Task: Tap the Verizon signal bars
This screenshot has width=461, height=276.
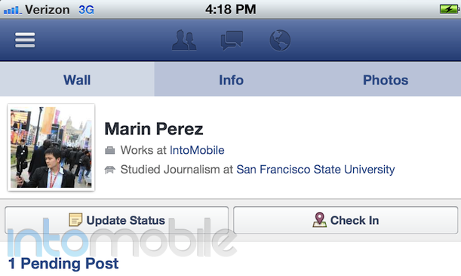Action: coord(12,11)
